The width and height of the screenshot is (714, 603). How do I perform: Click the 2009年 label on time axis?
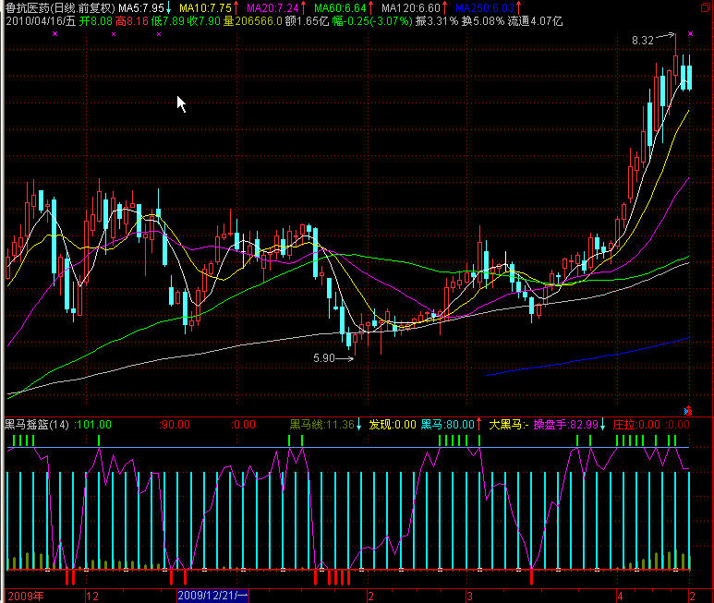pyautogui.click(x=26, y=597)
